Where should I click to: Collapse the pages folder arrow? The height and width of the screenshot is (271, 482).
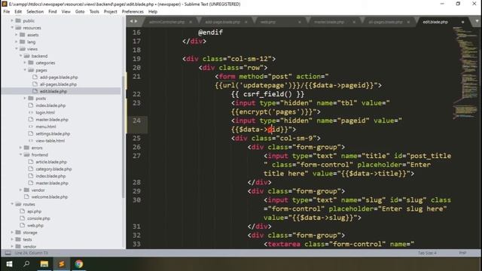[25, 70]
